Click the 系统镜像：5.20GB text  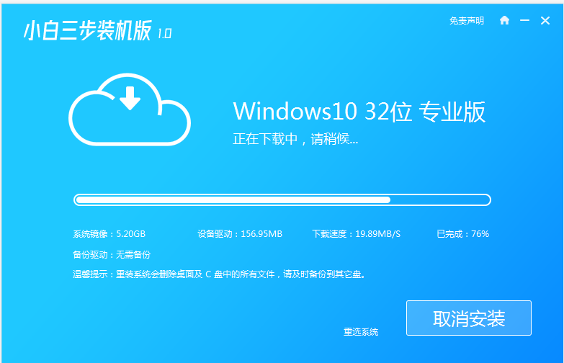tap(109, 234)
